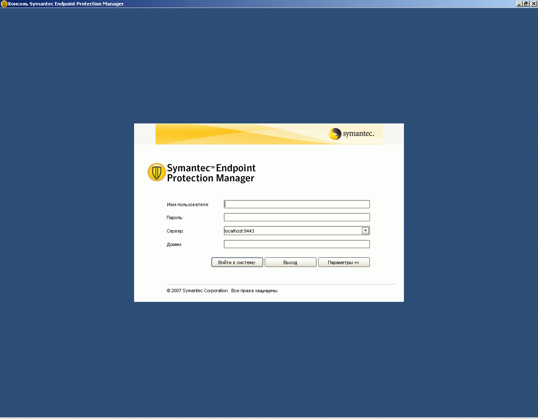The height and width of the screenshot is (419, 538).
Task: Click the Имя пользователя label
Action: [188, 205]
